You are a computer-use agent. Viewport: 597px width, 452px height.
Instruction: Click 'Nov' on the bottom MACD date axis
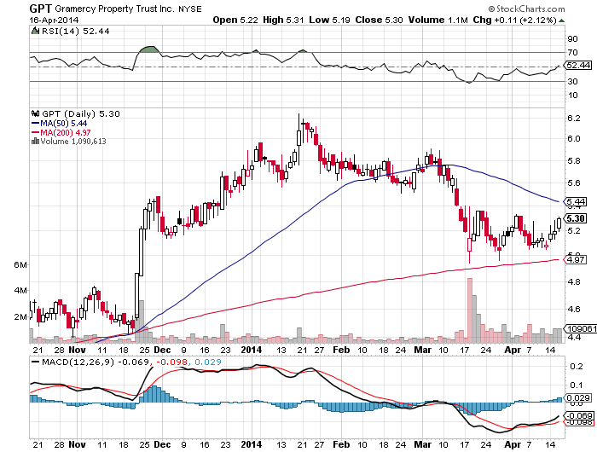[78, 444]
